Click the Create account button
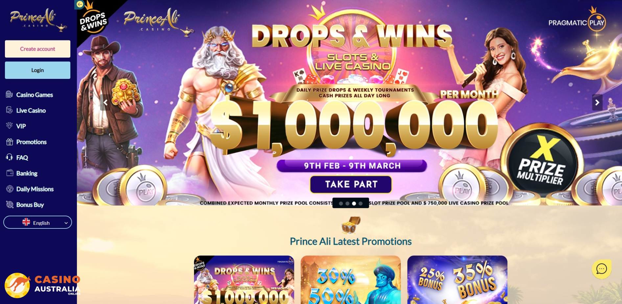622x304 pixels. tap(37, 49)
